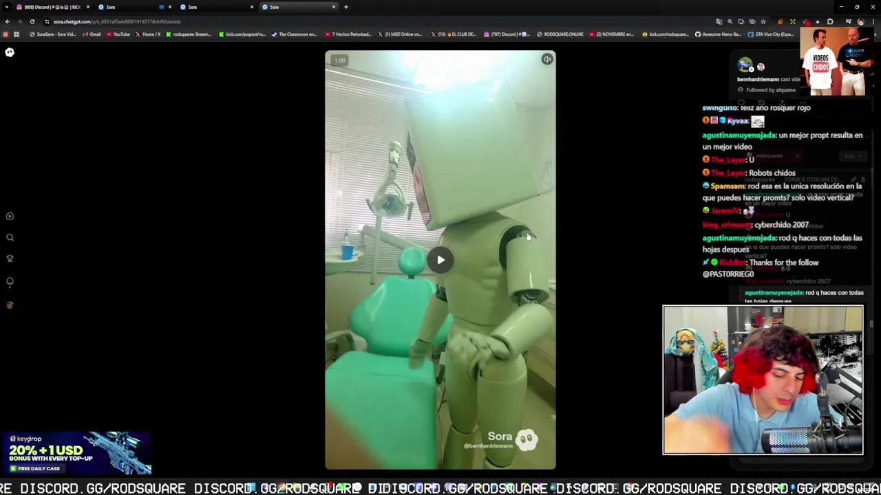Share the video with upload icon
The height and width of the screenshot is (495, 881).
781,103
